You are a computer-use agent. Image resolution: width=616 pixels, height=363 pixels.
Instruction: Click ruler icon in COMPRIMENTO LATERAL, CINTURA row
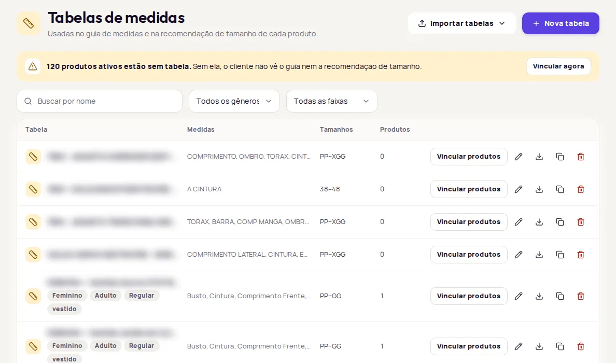(33, 254)
